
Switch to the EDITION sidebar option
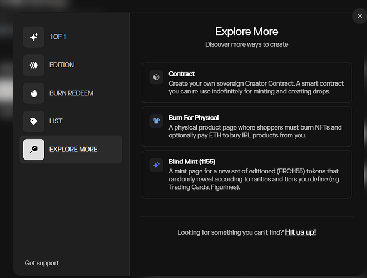coord(61,65)
